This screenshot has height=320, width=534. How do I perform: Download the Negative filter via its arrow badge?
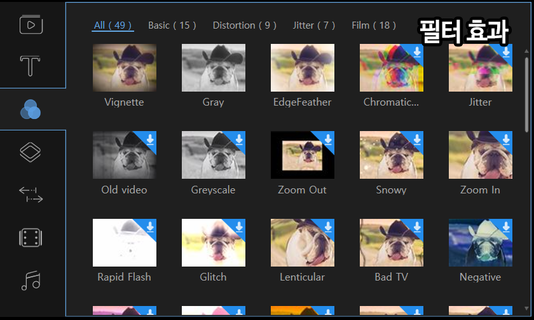click(x=506, y=226)
